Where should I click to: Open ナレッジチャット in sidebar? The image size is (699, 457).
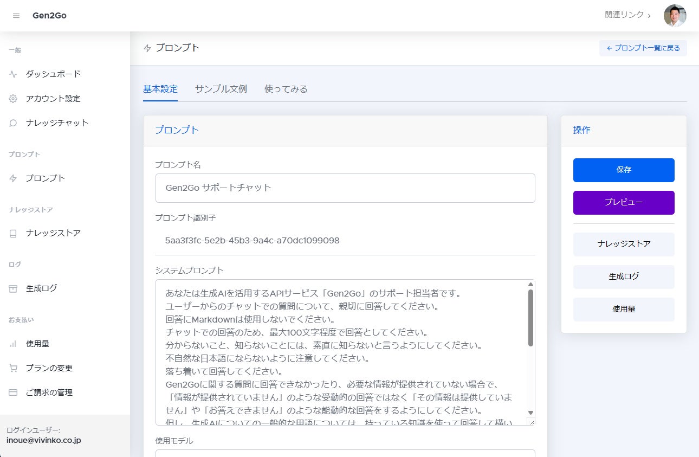tap(57, 123)
